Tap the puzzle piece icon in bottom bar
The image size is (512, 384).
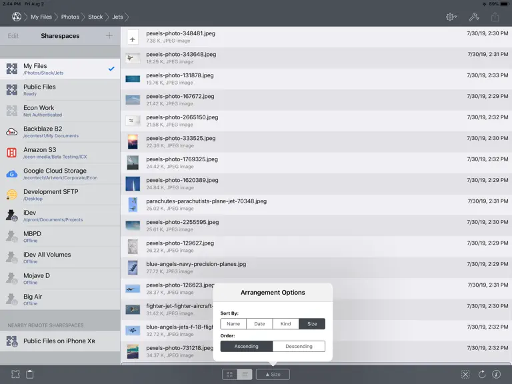tap(15, 374)
